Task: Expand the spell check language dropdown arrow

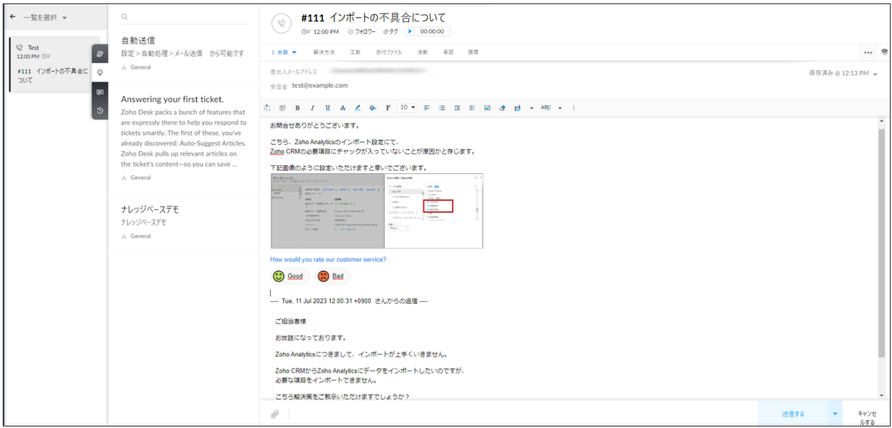Action: click(560, 108)
